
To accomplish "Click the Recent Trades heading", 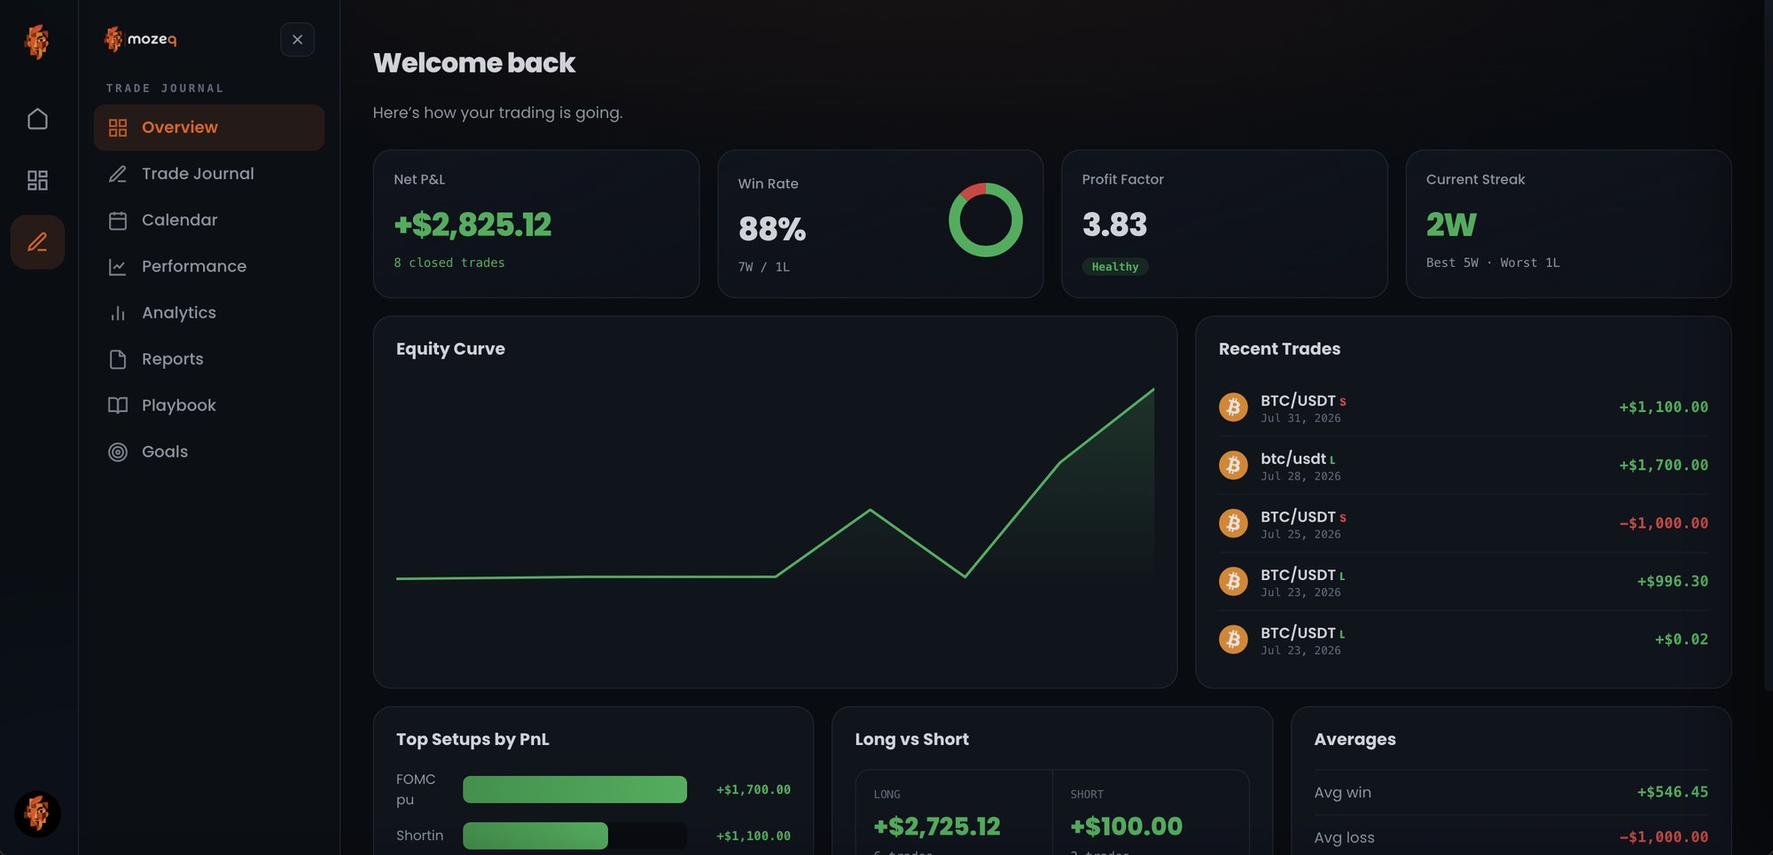I will tap(1279, 349).
